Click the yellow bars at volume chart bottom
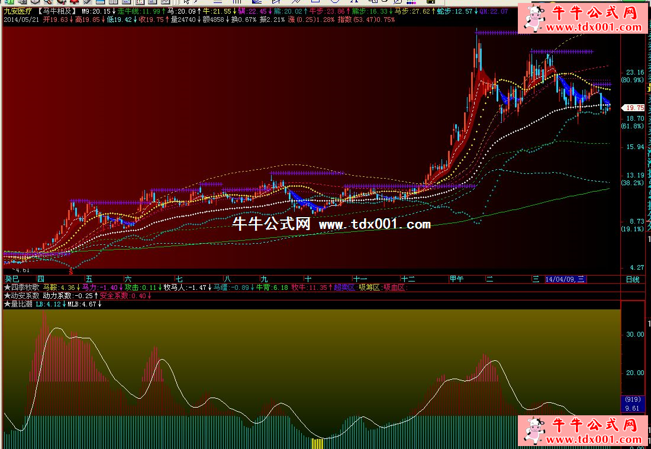Viewport: 651px width, 449px height. click(318, 443)
